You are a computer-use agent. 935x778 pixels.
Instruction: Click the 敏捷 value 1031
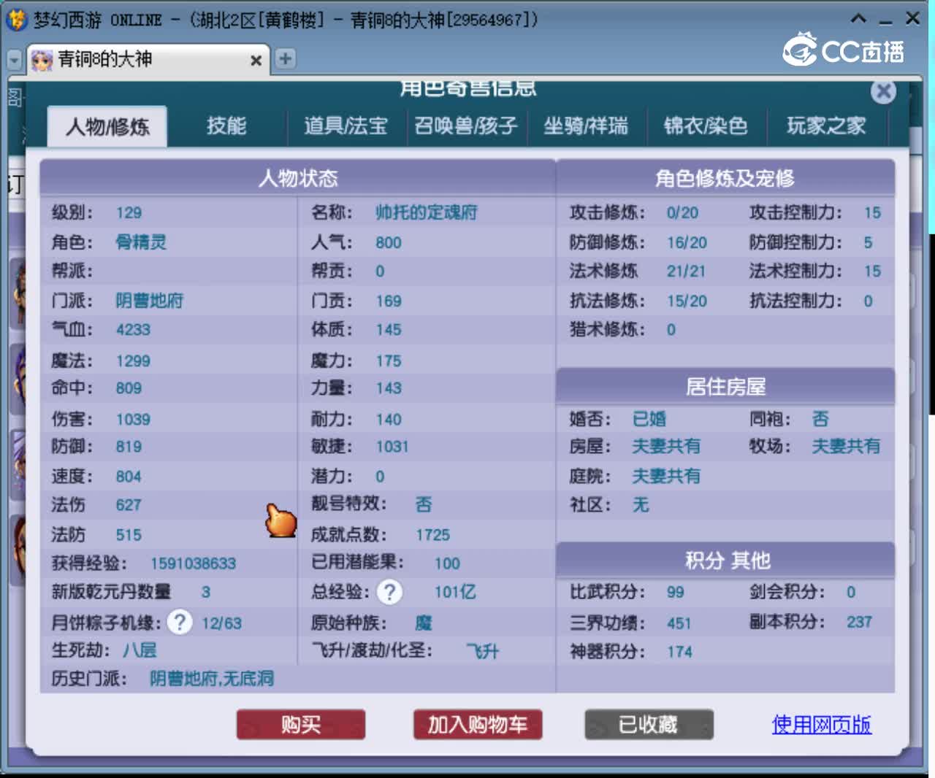coord(392,447)
